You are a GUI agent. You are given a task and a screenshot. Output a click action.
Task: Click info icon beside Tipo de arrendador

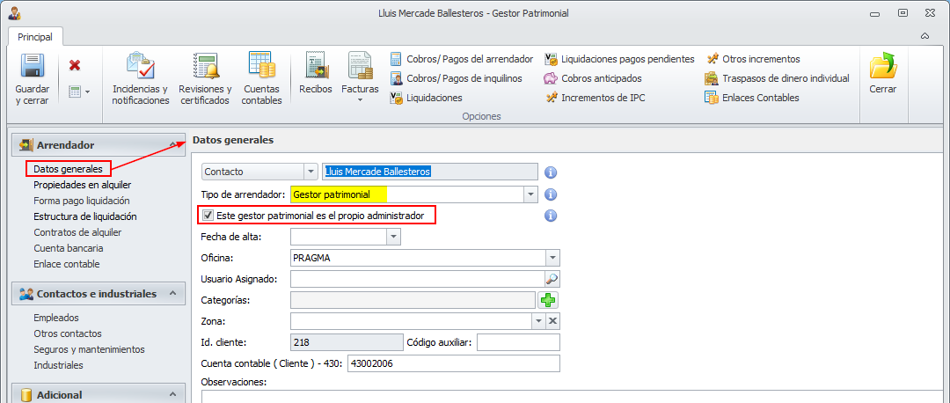(551, 194)
